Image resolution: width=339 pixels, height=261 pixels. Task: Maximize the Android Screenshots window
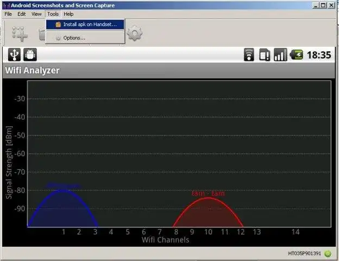[323, 5]
